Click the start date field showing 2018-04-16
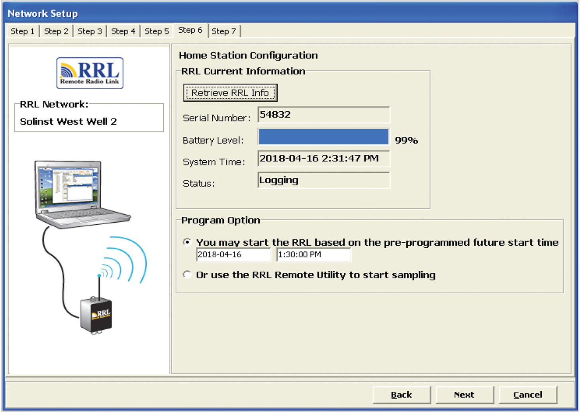The height and width of the screenshot is (412, 580). point(233,255)
